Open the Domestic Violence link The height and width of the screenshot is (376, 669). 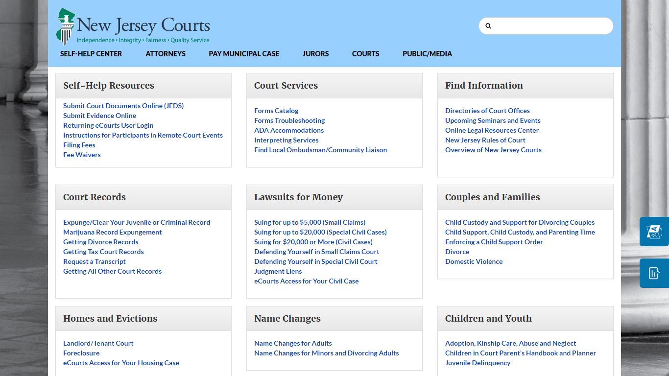coord(474,261)
